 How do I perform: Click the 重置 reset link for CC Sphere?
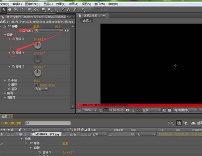point(36,26)
